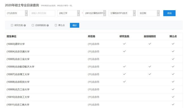Click the (11)北京市 cell in 北京科技大学 row
This screenshot has width=184, height=108.
[x=93, y=82]
